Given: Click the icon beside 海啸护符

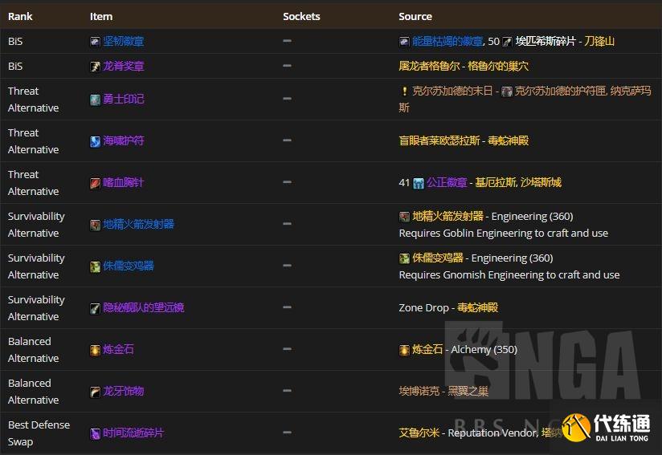Looking at the screenshot, I should tap(95, 141).
